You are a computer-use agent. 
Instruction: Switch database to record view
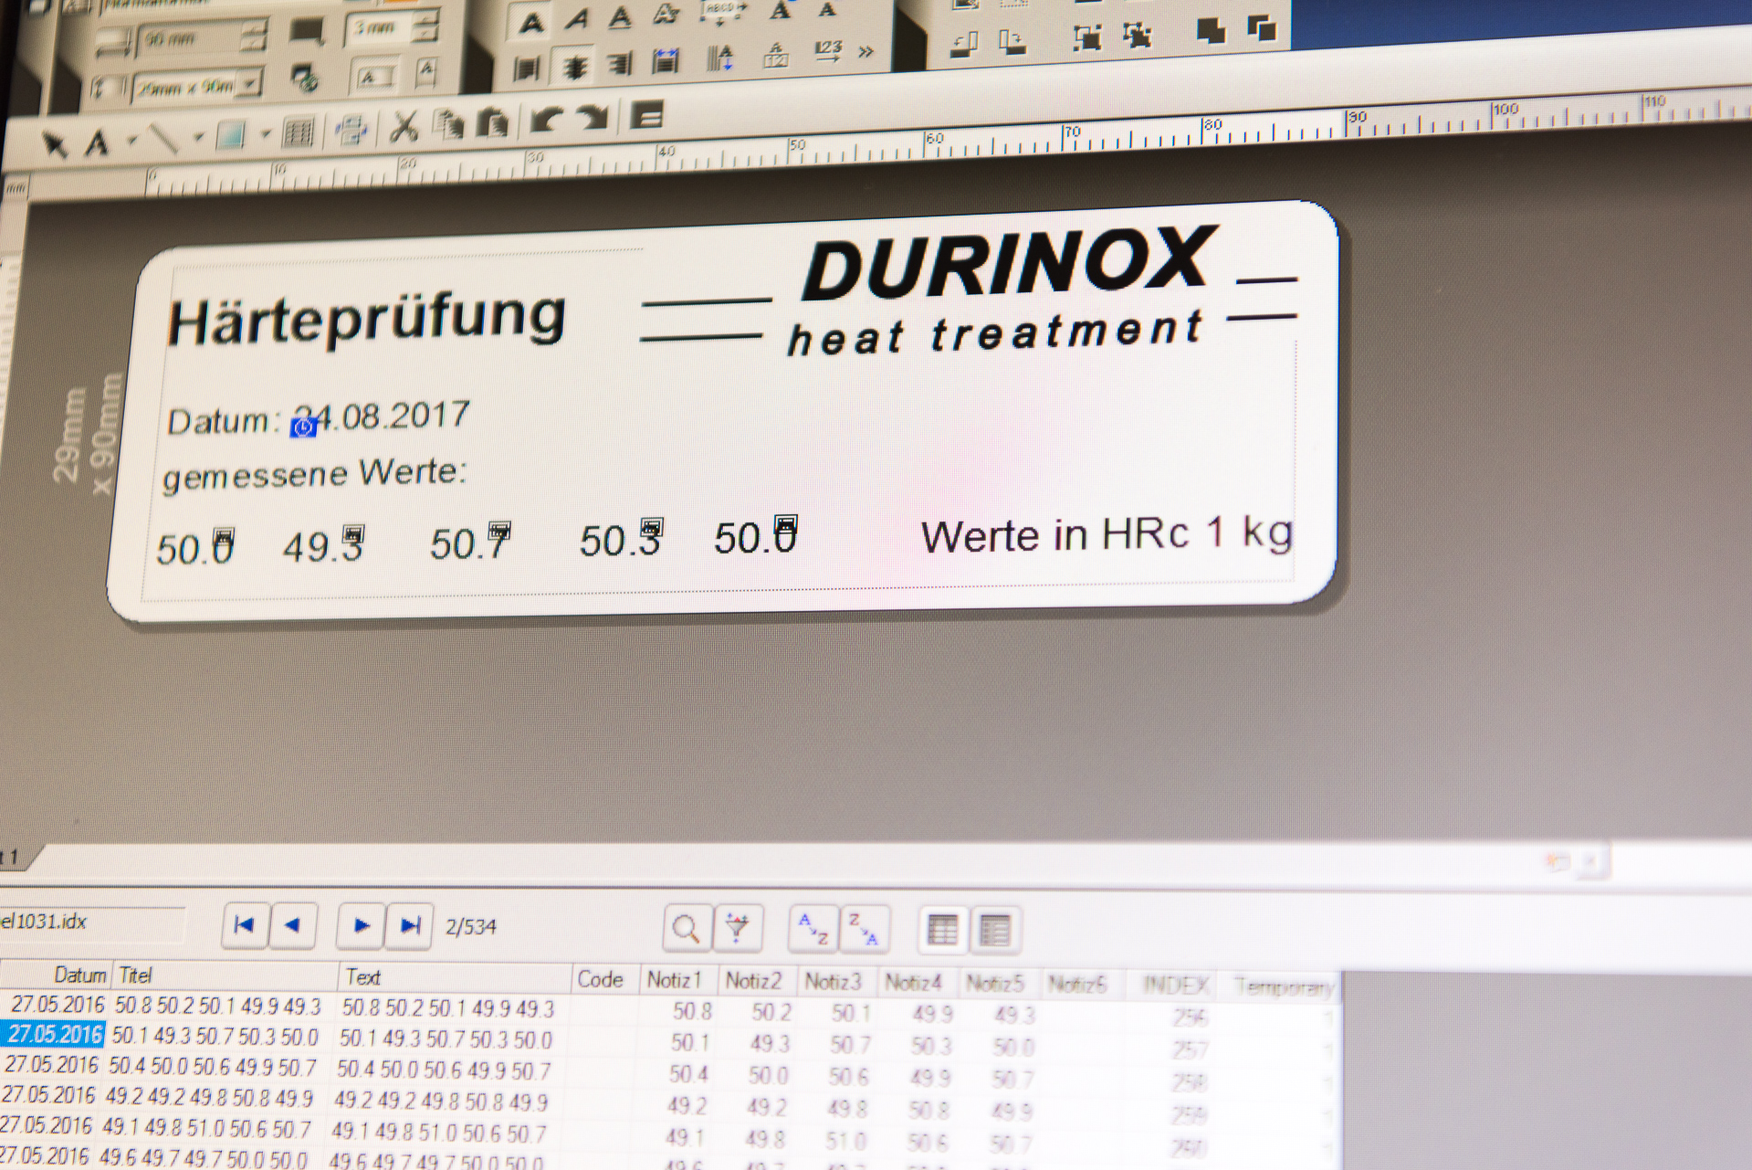coord(941,931)
